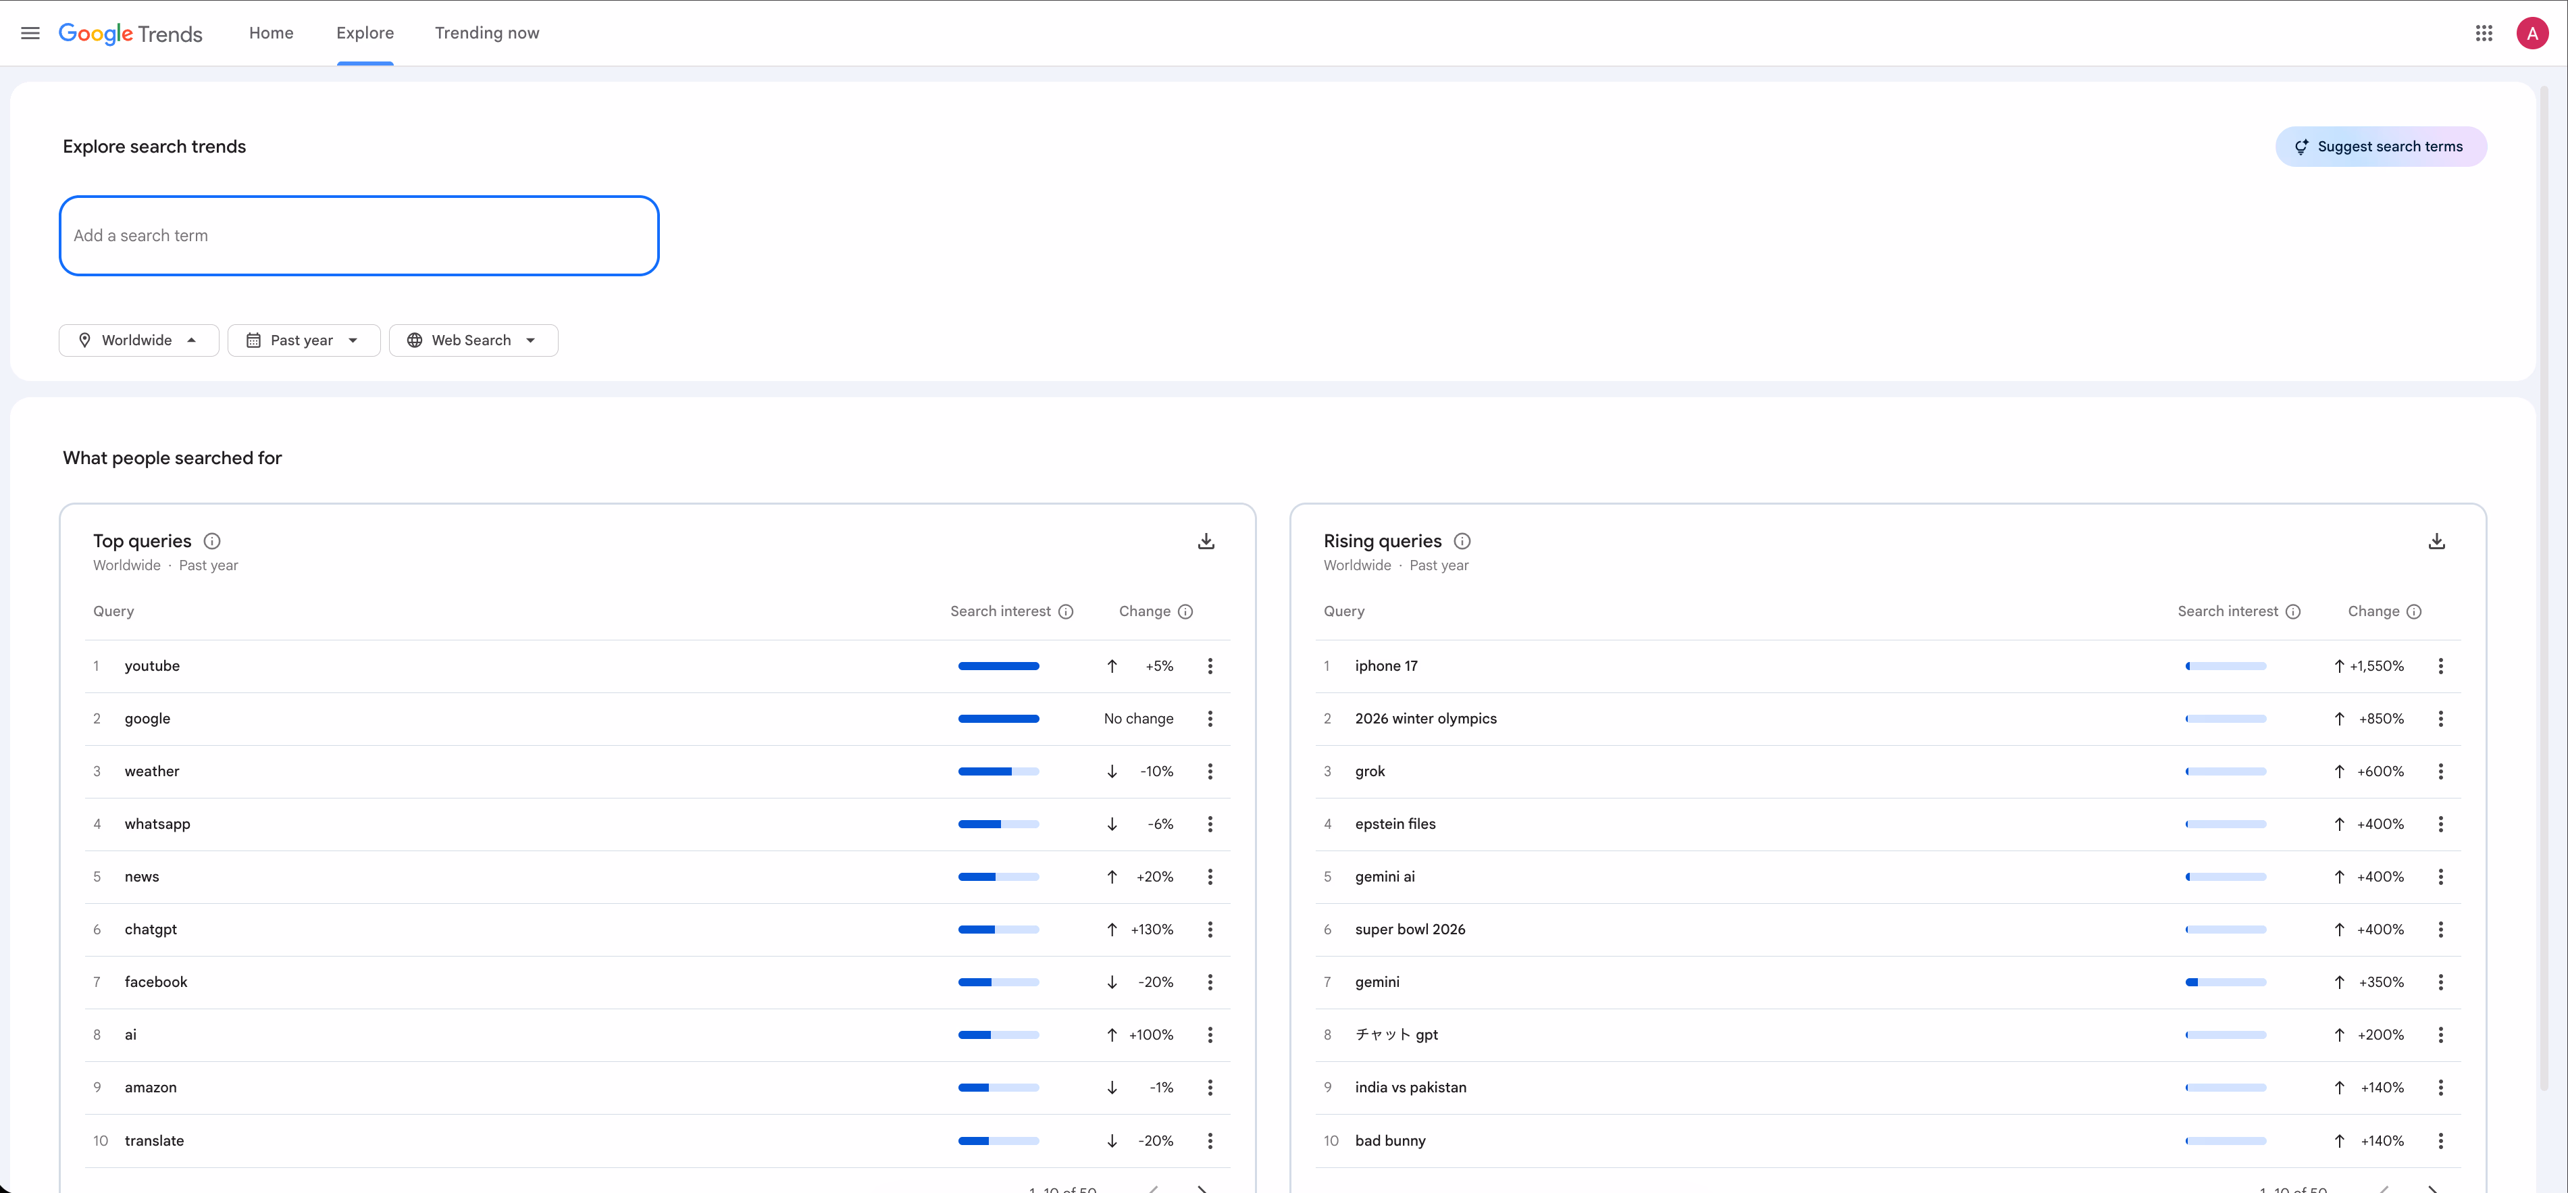Go to the Home tab
The image size is (2568, 1193).
(x=270, y=32)
